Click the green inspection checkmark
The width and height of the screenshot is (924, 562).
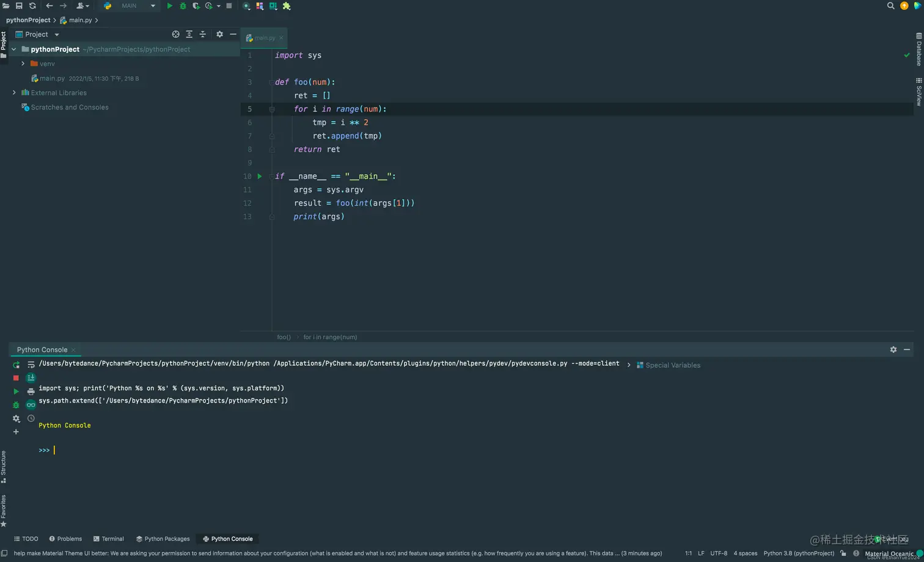[x=907, y=55]
